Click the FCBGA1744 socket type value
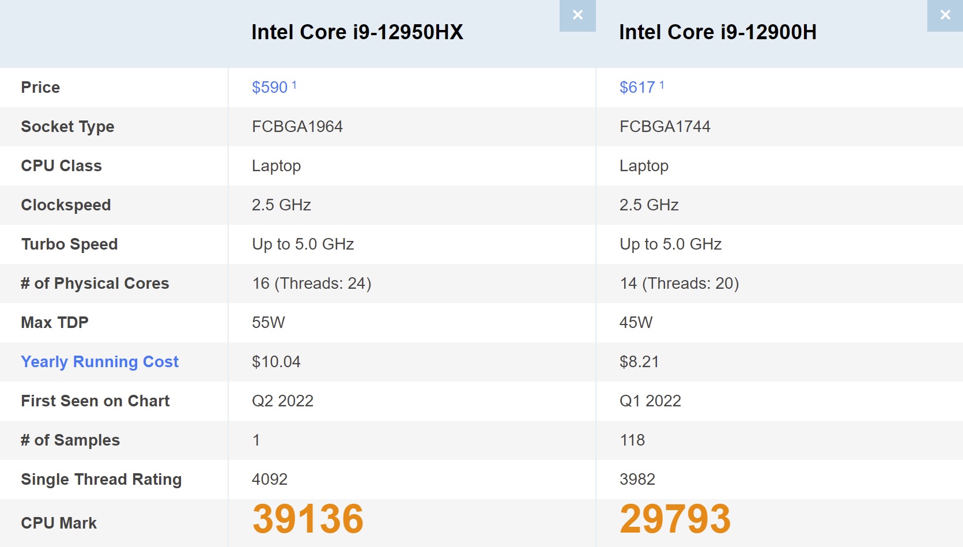 (665, 126)
